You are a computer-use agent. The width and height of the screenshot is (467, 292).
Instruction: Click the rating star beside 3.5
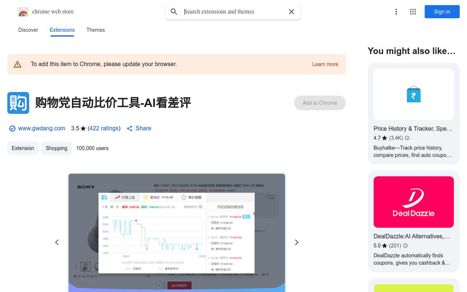pos(83,128)
